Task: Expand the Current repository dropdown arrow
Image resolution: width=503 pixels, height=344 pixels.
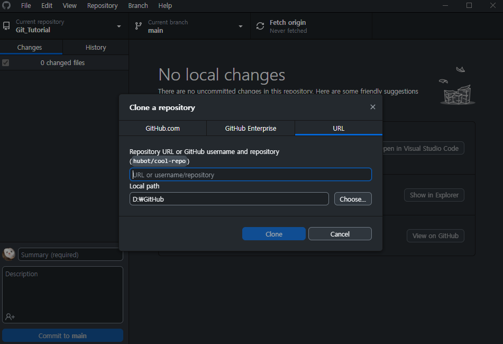Action: pyautogui.click(x=119, y=26)
